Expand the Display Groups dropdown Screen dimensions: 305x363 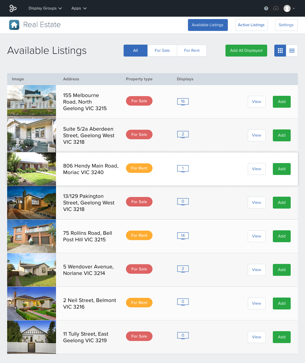point(45,8)
